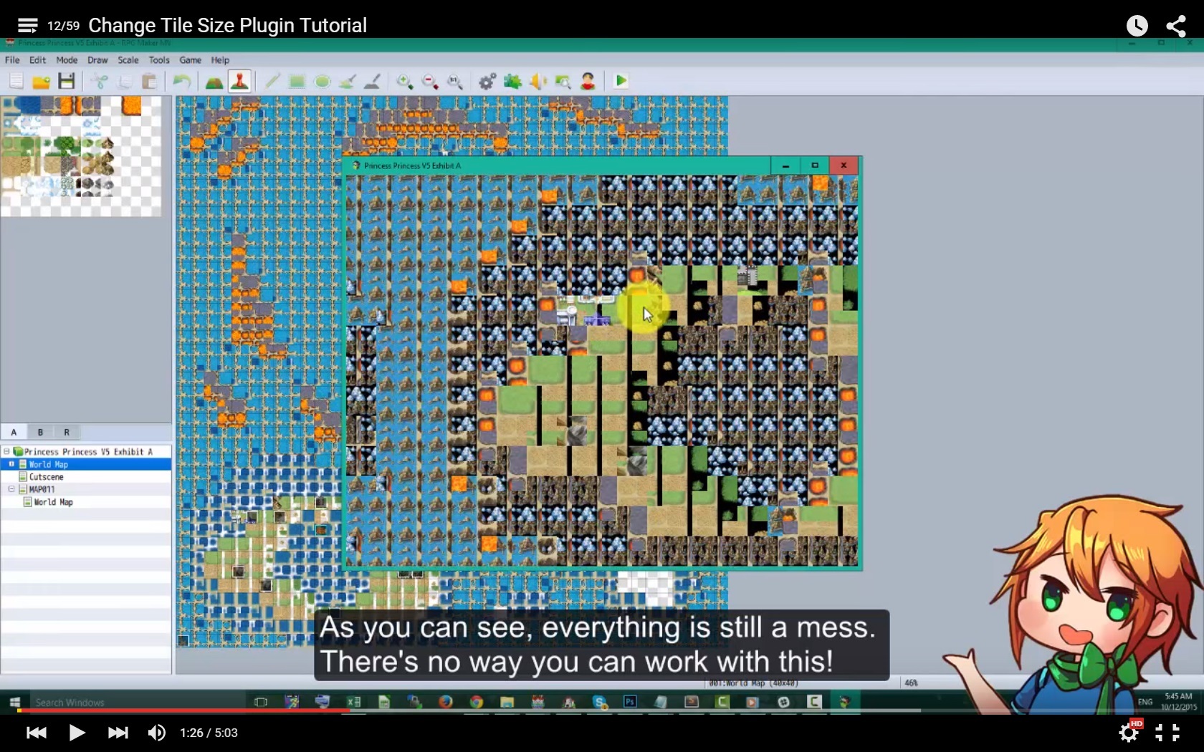The height and width of the screenshot is (752, 1204).
Task: Click the Undo arrow icon
Action: [182, 81]
